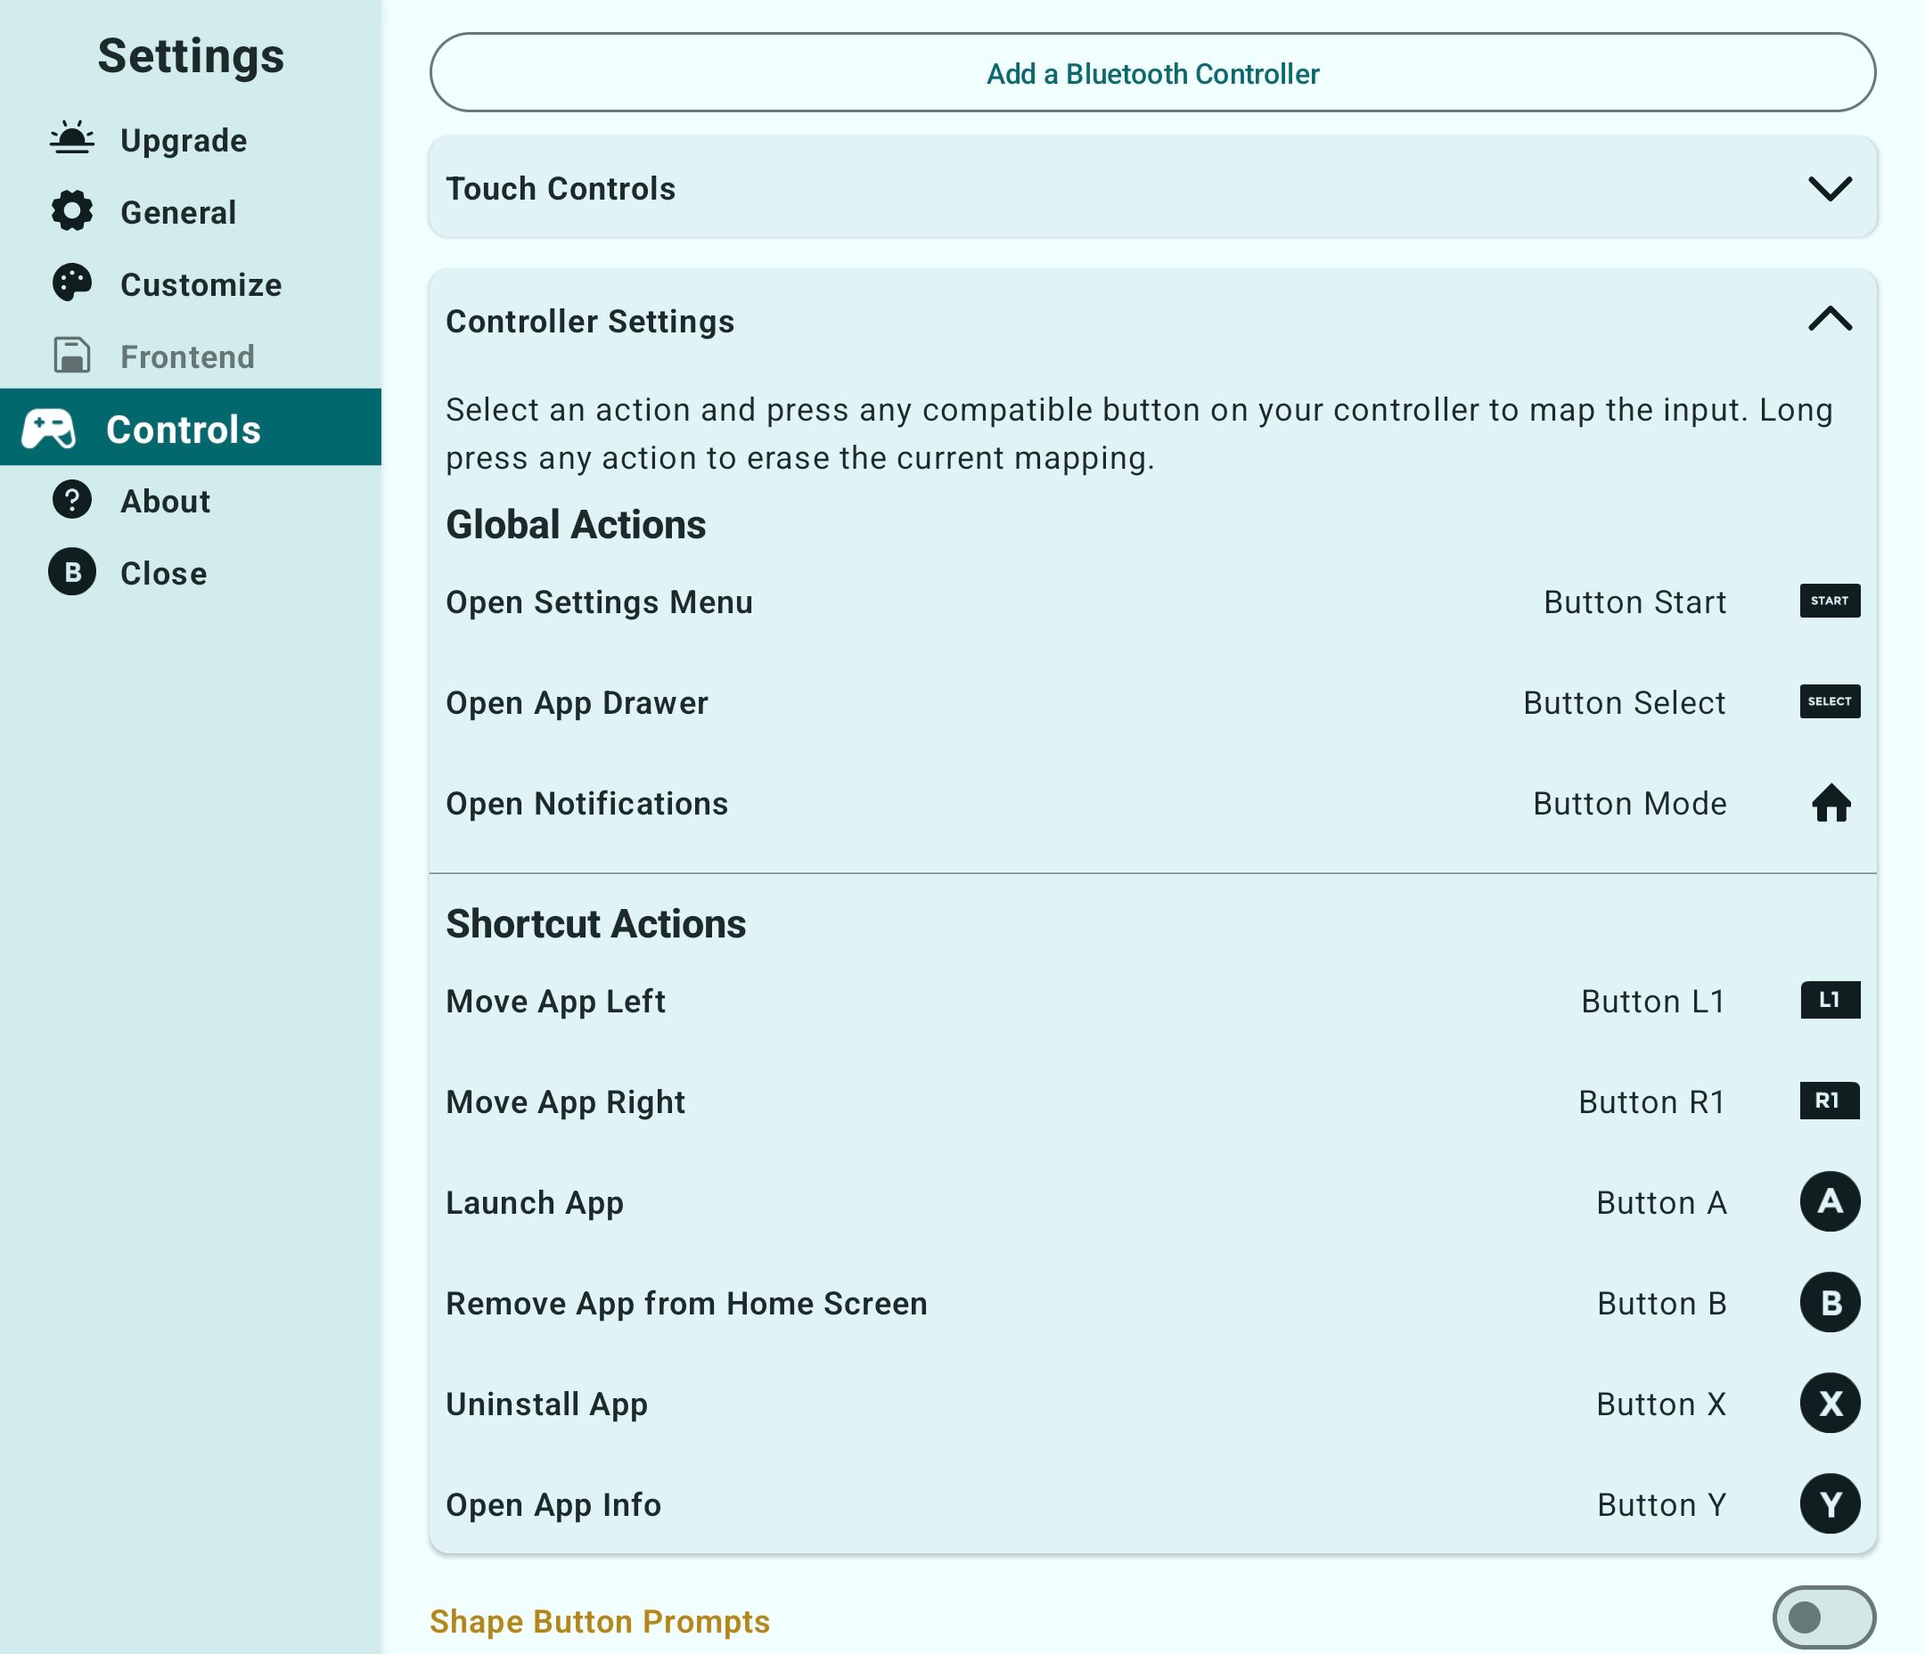Open the About page label
Screen dimensions: 1925x1654
[166, 502]
